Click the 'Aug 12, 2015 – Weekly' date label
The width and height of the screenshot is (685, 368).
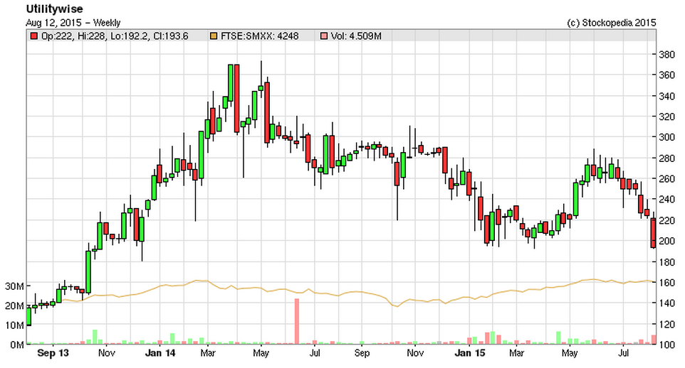pyautogui.click(x=73, y=23)
